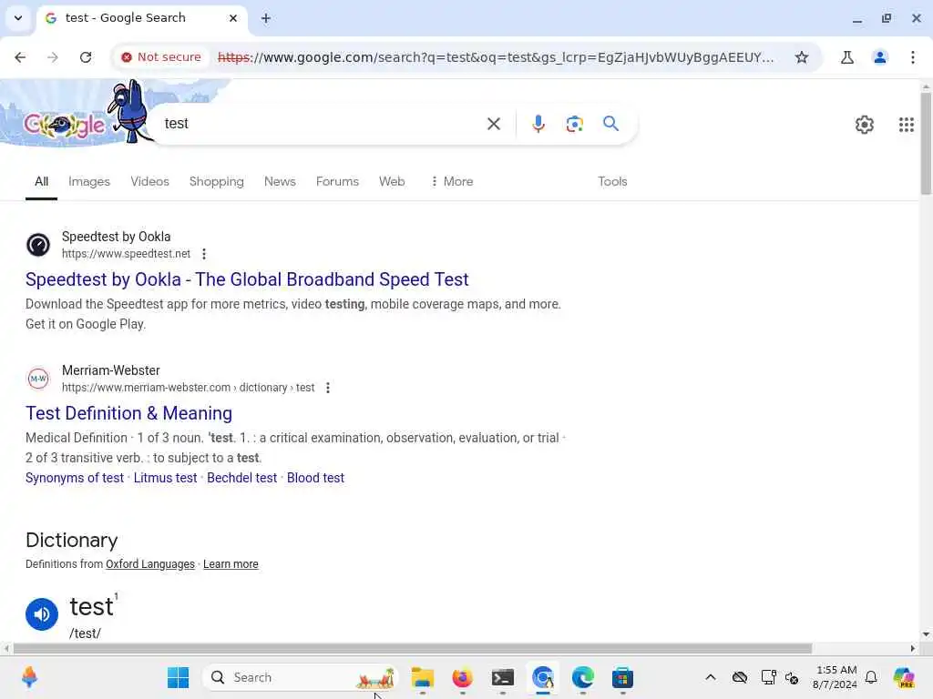933x699 pixels.
Task: Open the Google apps grid
Action: click(x=906, y=124)
